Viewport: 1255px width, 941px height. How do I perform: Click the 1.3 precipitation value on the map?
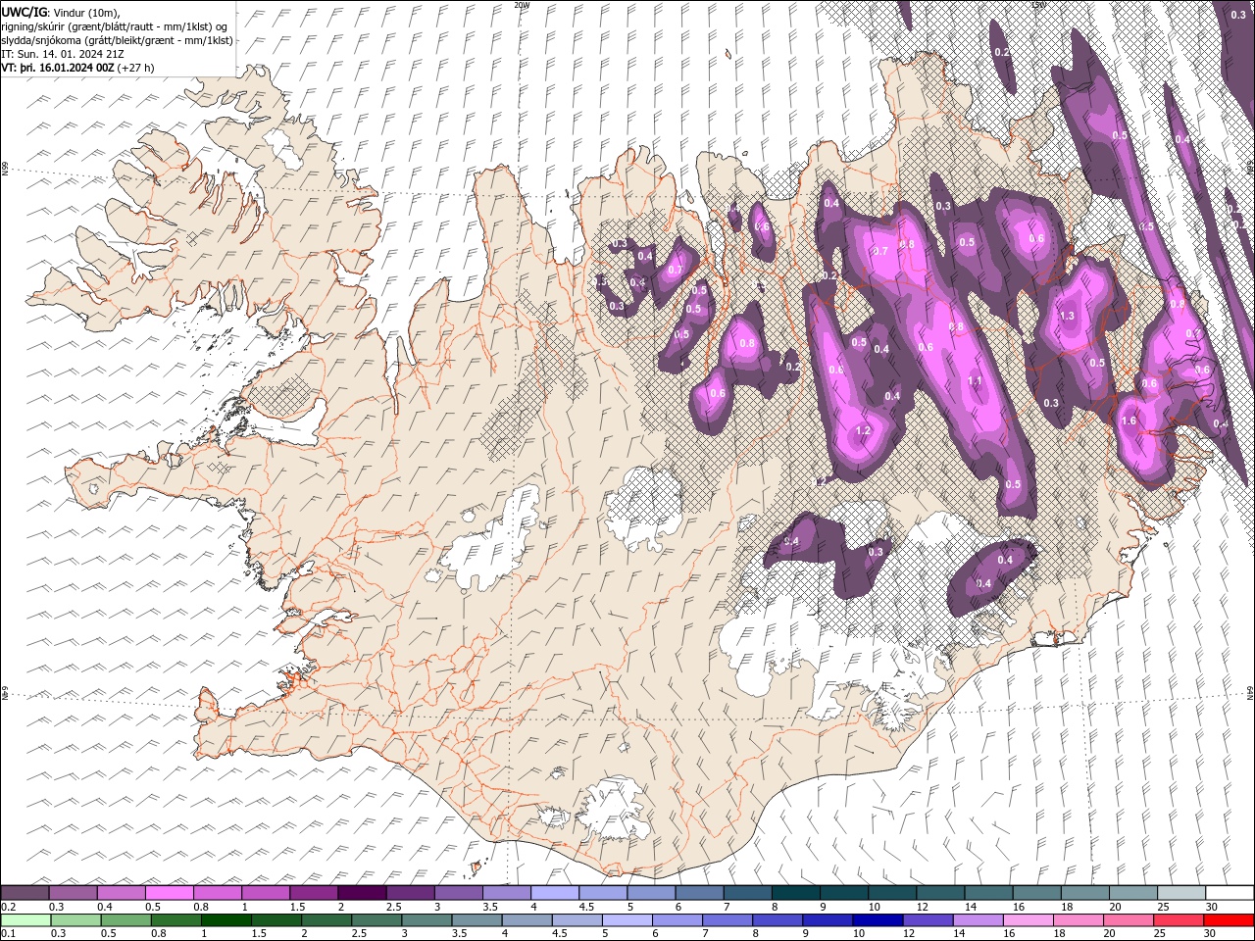tap(1068, 316)
